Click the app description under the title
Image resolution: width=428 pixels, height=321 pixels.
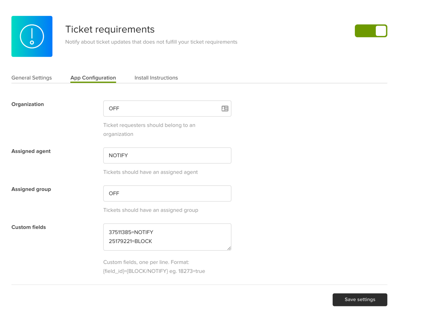click(x=151, y=42)
